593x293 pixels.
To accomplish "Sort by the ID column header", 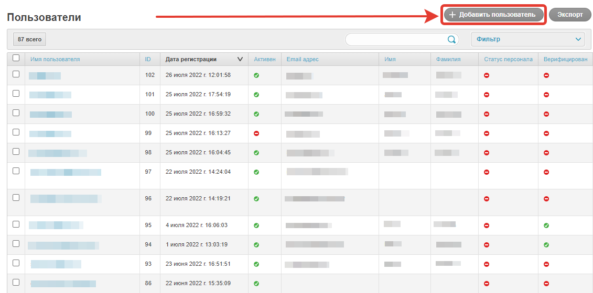I will click(x=148, y=59).
